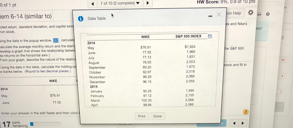Open the settings gear icon
293x128 pixels.
(251, 13)
